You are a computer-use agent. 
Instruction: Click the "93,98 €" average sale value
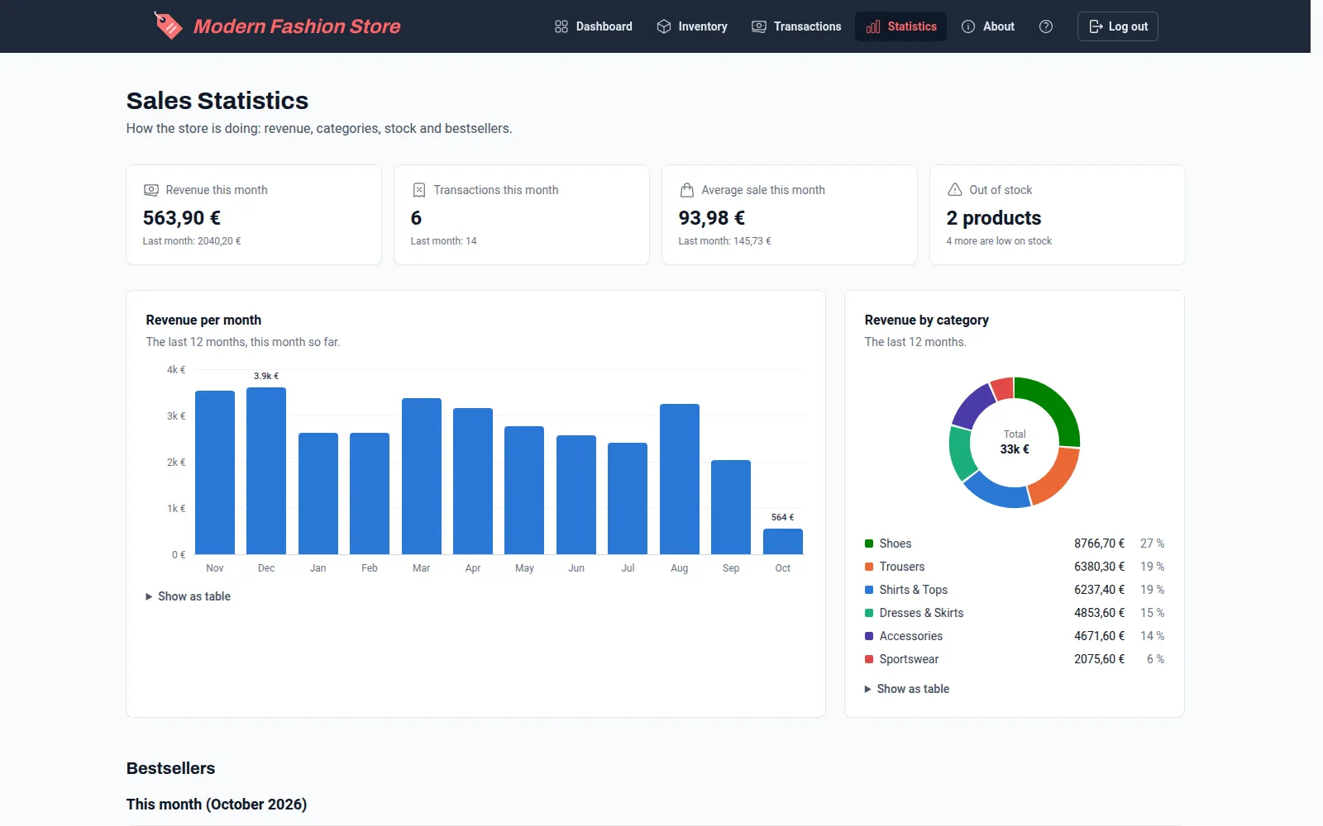712,218
